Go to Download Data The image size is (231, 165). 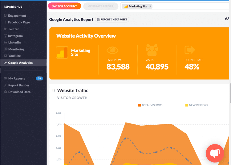coord(19,92)
